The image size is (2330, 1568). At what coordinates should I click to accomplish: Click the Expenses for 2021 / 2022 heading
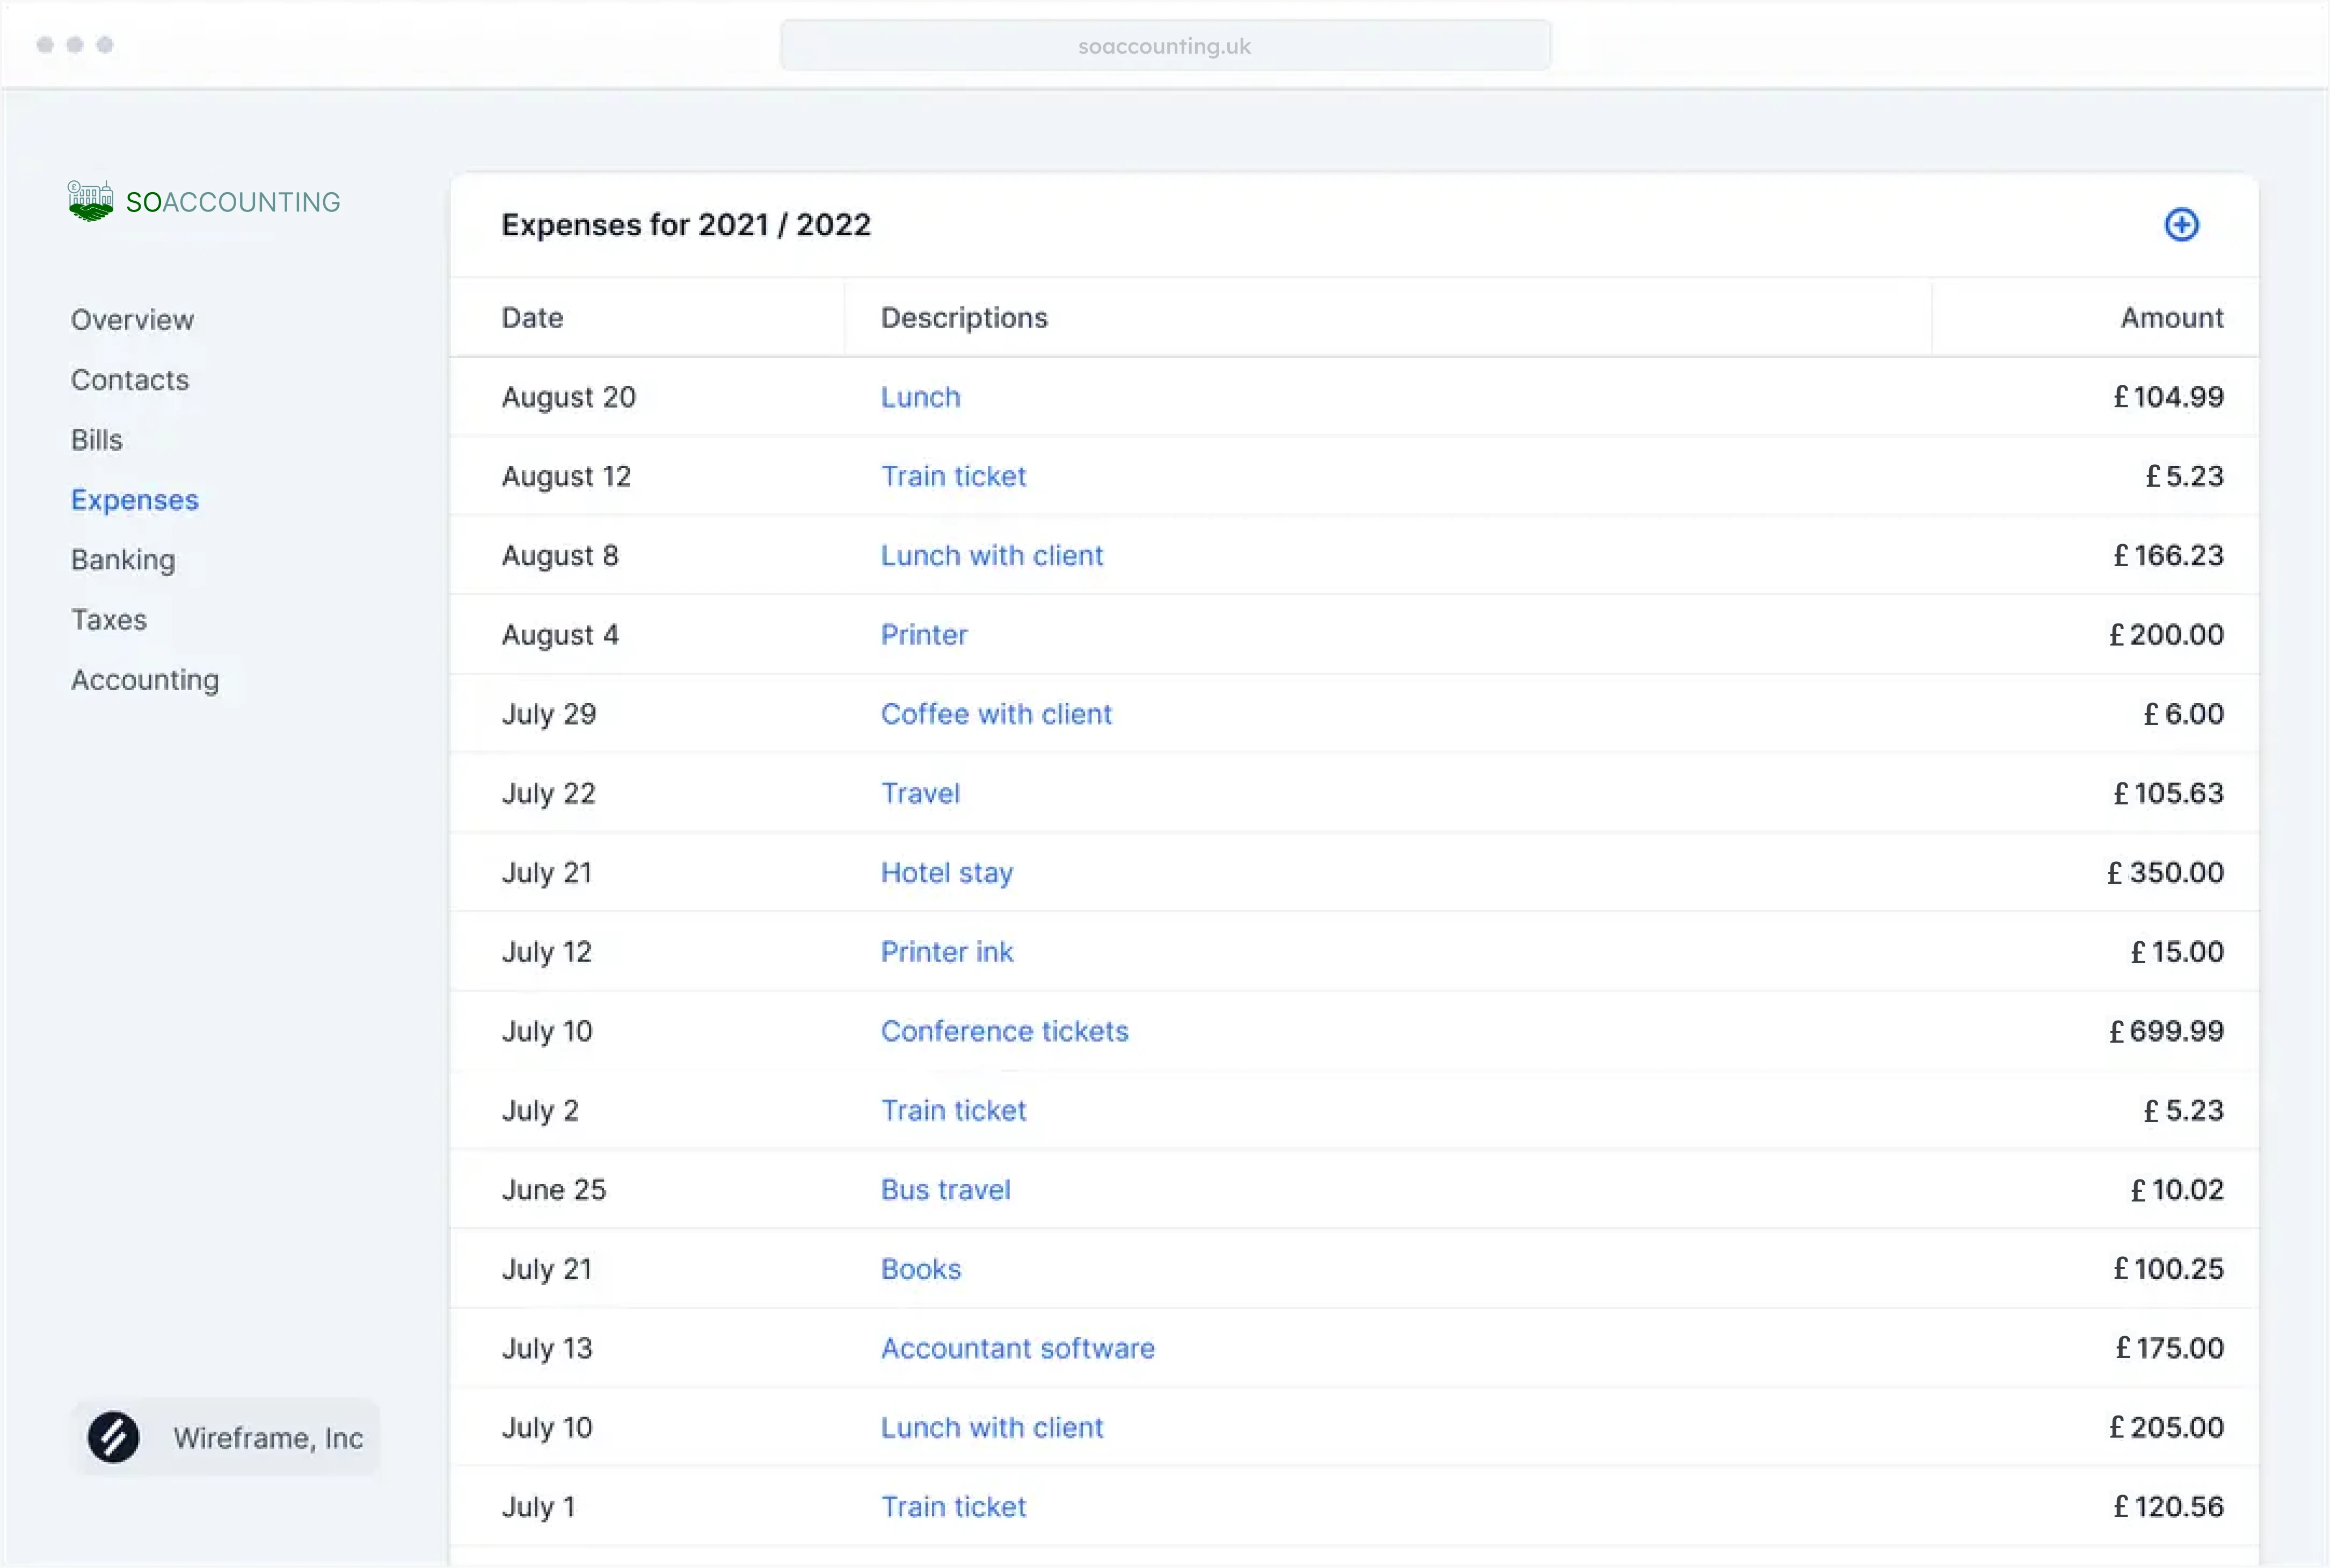[x=686, y=225]
